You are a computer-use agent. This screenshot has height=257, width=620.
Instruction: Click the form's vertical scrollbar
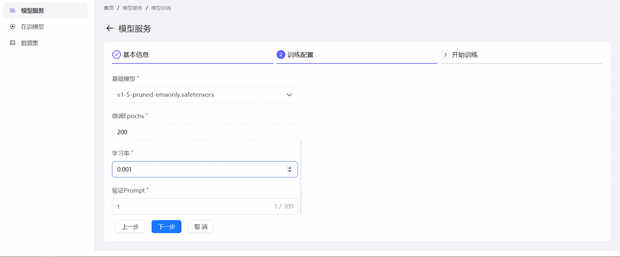(301, 176)
